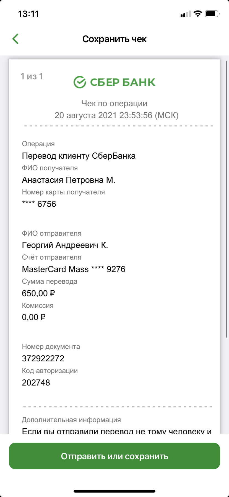
Task: Tap the СБЕР БАНК logo text
Action: point(123,82)
